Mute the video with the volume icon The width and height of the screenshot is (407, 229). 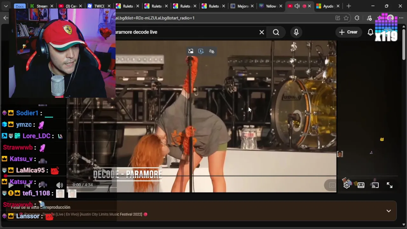59,185
